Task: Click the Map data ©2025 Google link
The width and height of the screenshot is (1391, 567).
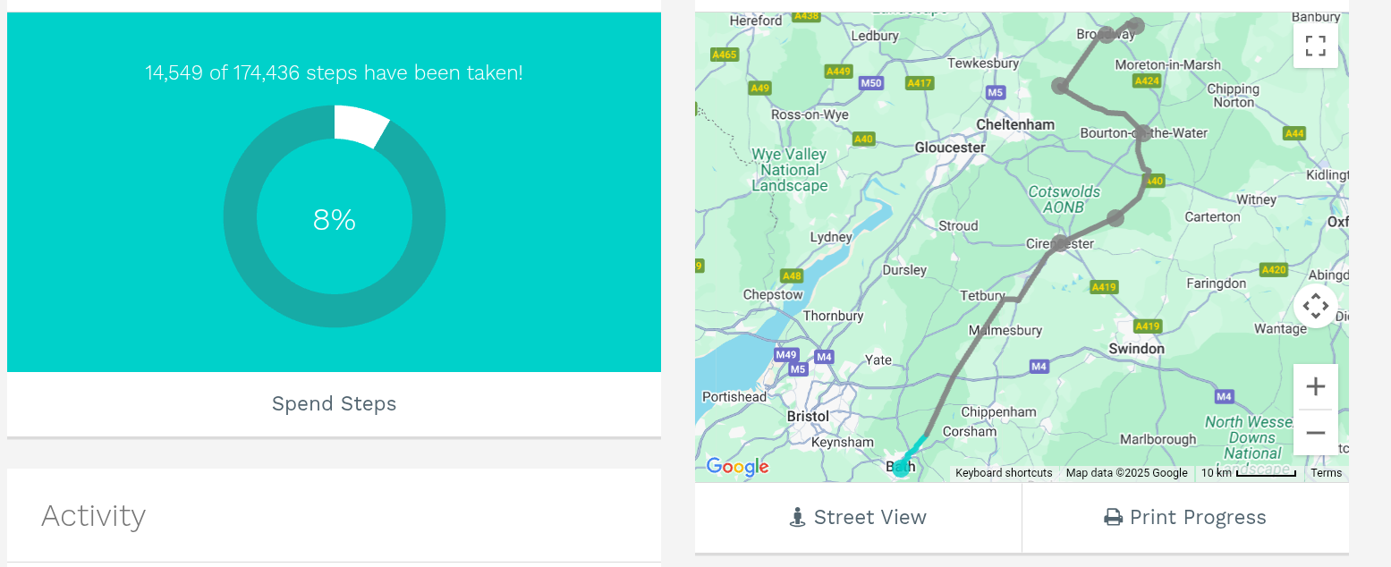Action: tap(1126, 472)
